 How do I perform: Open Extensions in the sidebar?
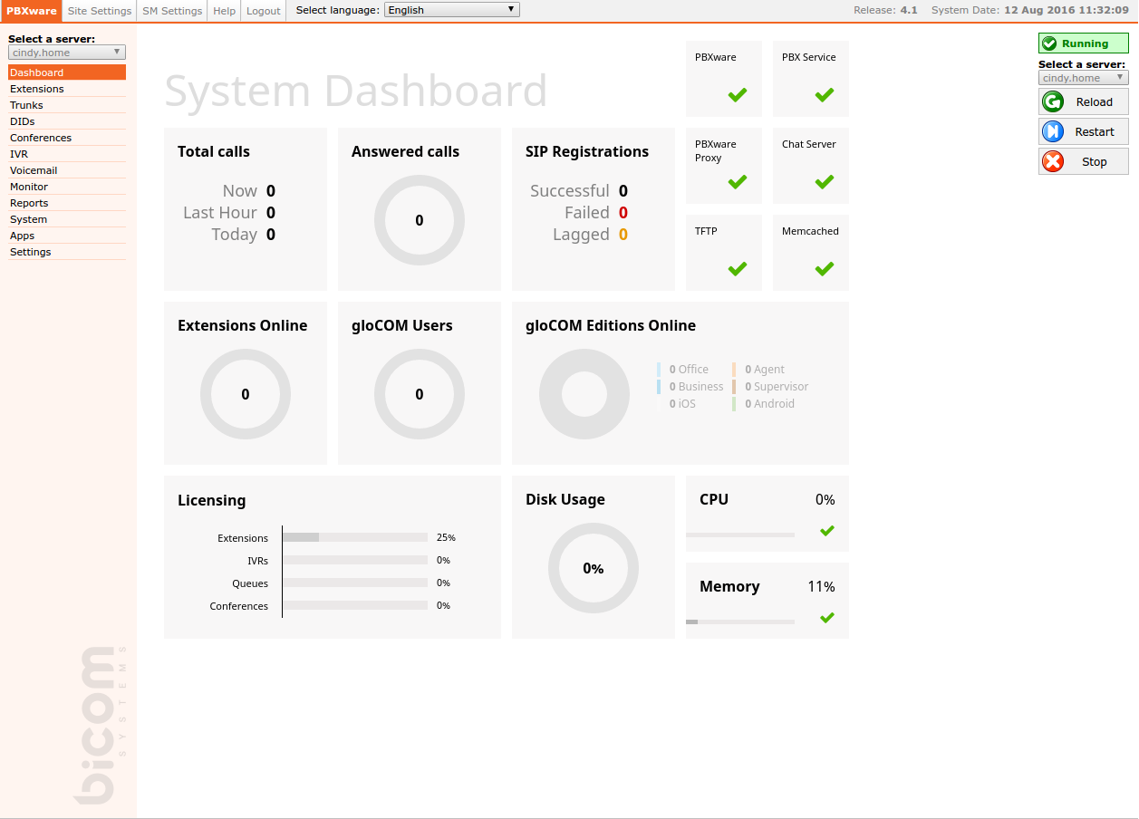click(x=67, y=89)
